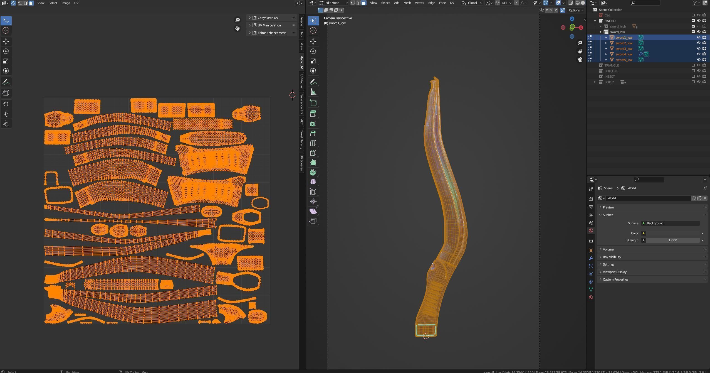This screenshot has width=710, height=373.
Task: Open the Object properties tab
Action: (591, 251)
